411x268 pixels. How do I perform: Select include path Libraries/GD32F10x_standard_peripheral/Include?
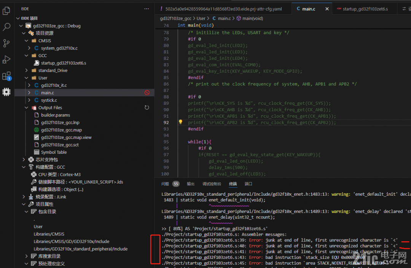[x=80, y=249]
